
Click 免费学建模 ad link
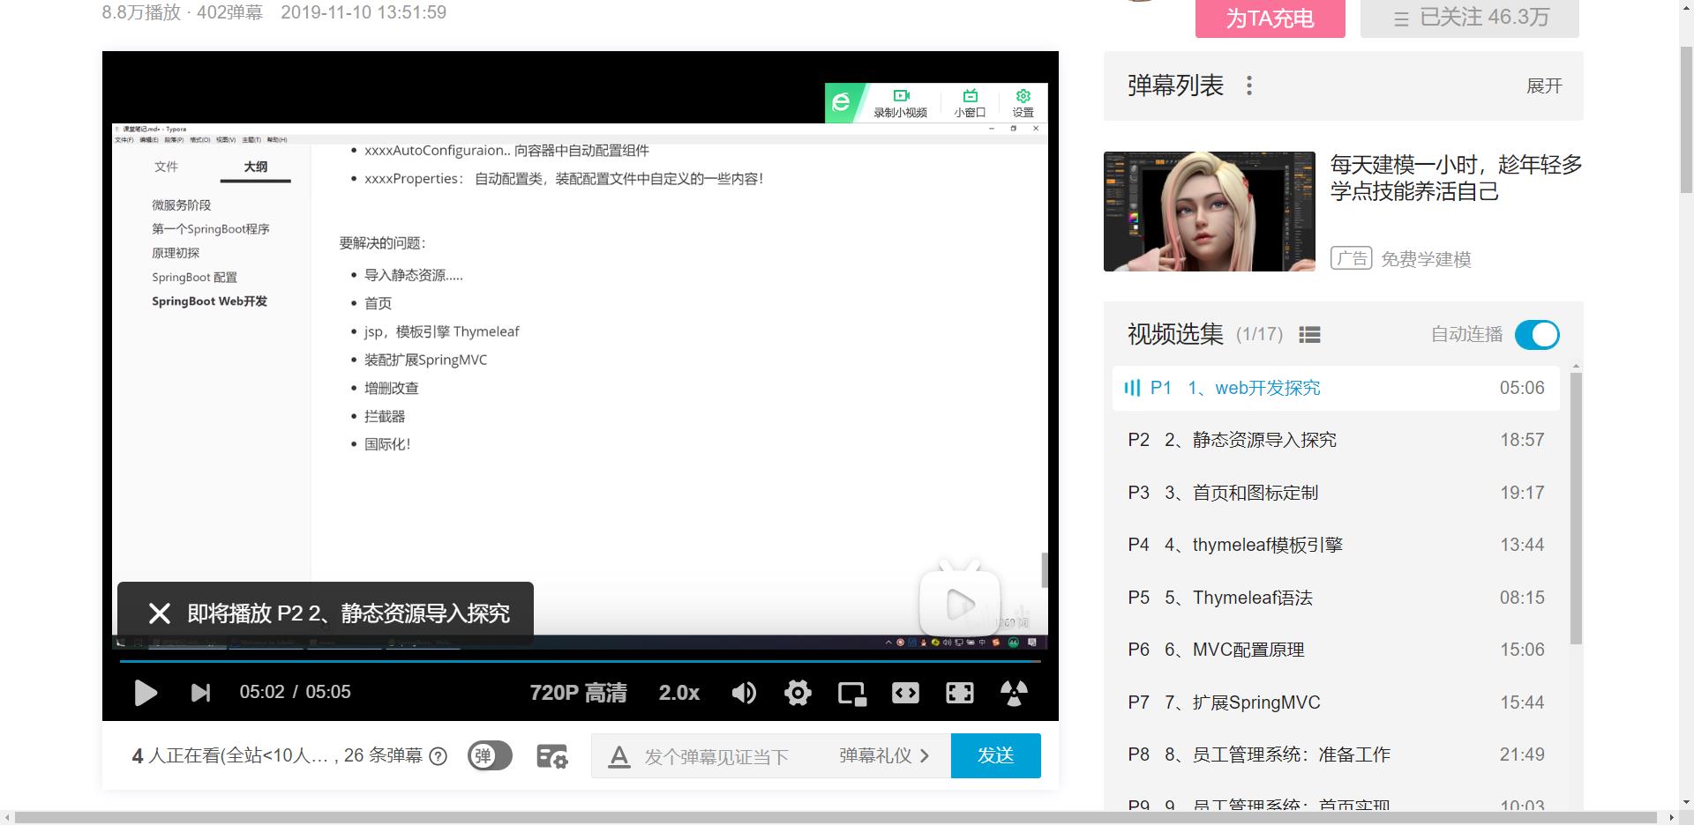1426,259
